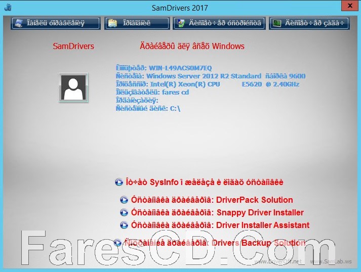361x272 pixels.
Task: Click the www.SamLab.ws link
Action: [x=331, y=261]
